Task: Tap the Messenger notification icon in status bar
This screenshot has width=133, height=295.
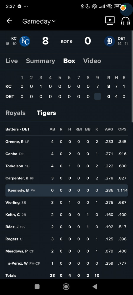Action: click(20, 6)
